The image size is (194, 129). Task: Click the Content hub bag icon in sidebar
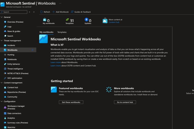point(5,87)
